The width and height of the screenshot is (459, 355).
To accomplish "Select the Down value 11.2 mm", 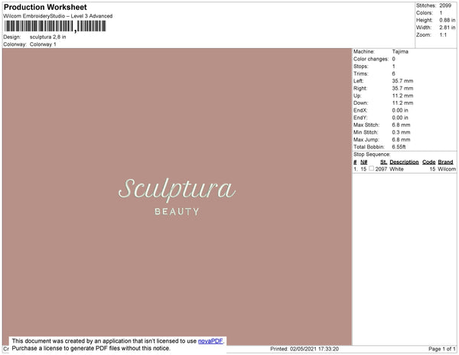I will 403,103.
